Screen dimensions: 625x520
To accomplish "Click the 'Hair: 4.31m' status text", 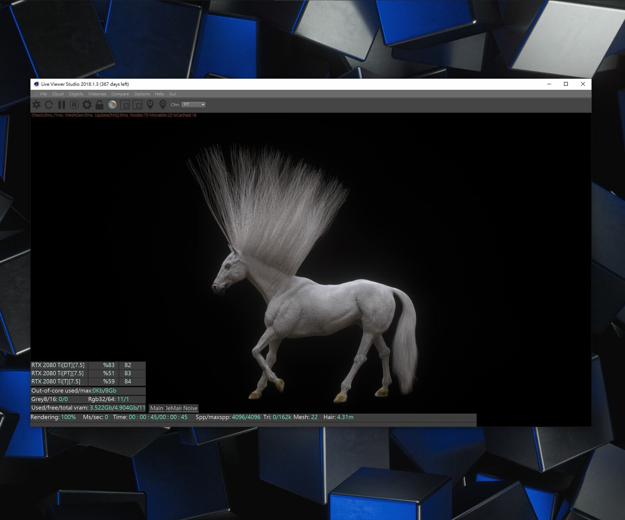I will tap(338, 417).
